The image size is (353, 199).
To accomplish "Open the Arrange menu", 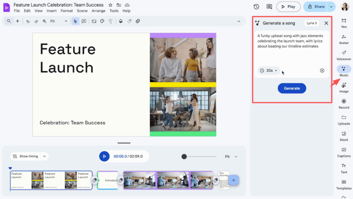I will [98, 11].
